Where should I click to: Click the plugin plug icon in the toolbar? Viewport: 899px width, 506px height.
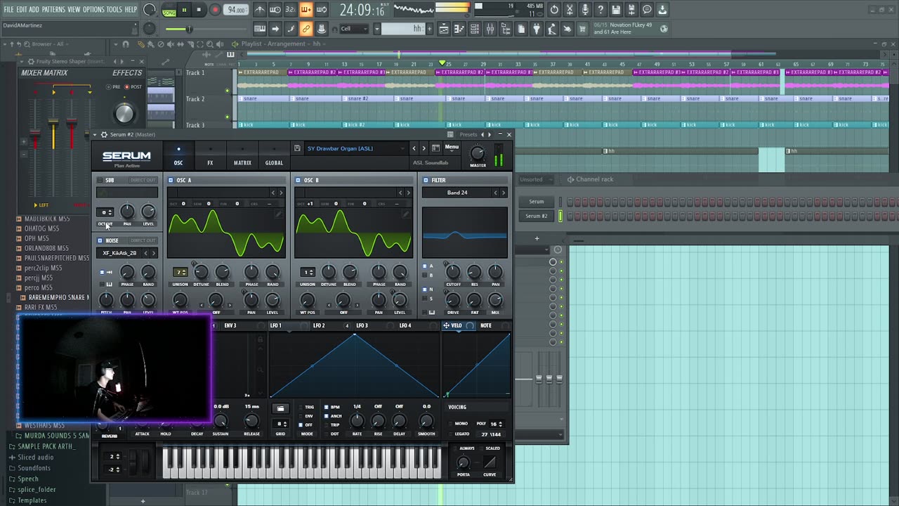[536, 29]
